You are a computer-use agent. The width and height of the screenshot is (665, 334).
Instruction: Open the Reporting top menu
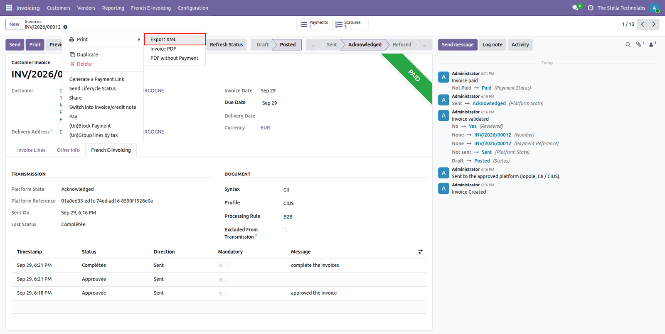click(x=113, y=8)
